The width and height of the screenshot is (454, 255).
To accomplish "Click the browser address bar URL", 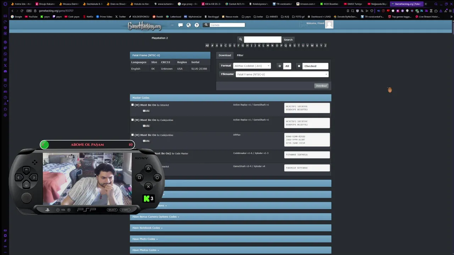I will [x=56, y=11].
